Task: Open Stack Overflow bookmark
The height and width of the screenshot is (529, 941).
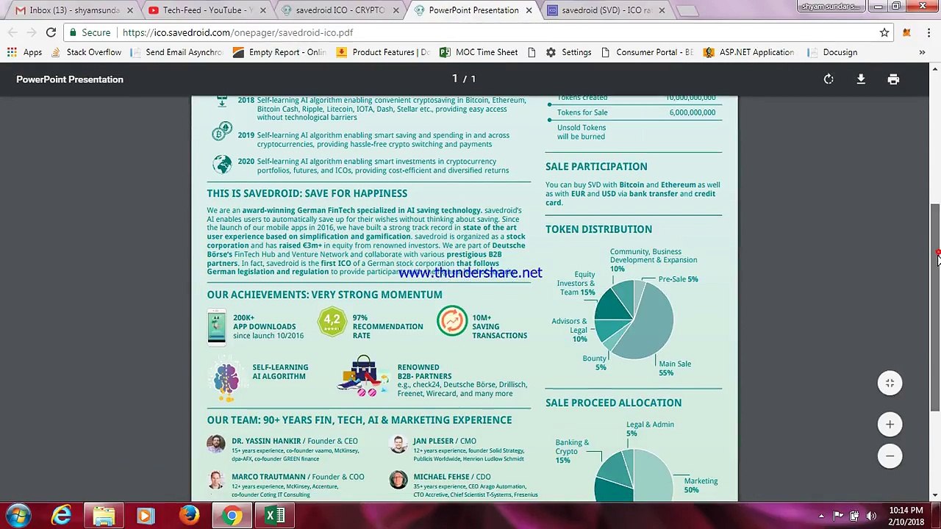Action: [86, 52]
